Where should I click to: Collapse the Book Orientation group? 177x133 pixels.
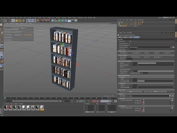click(x=119, y=55)
